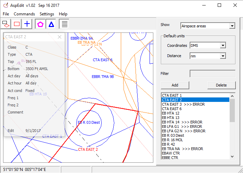Click the Top value 195 FL

point(31,62)
